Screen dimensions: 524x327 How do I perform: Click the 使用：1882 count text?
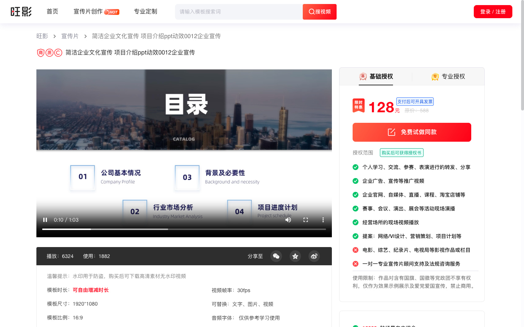(x=96, y=256)
